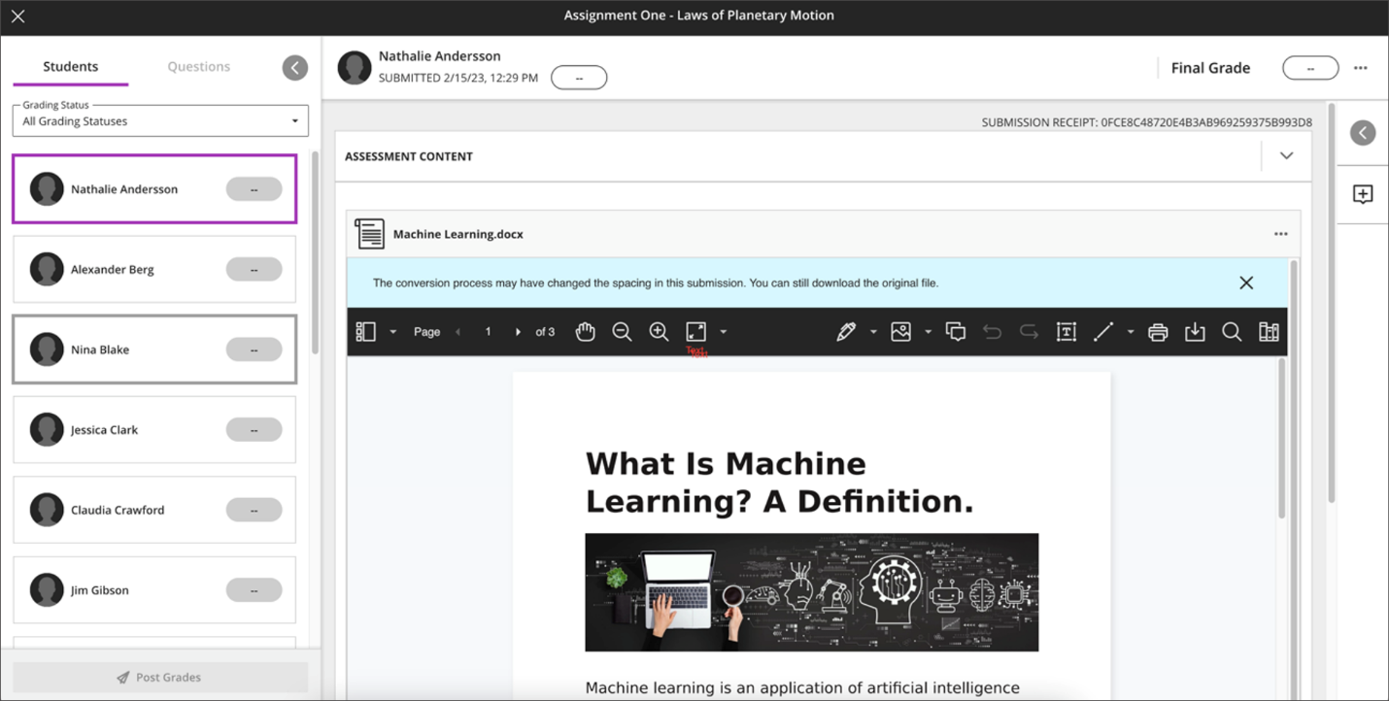Image resolution: width=1389 pixels, height=701 pixels.
Task: Select the text box annotation tool
Action: pos(1066,332)
